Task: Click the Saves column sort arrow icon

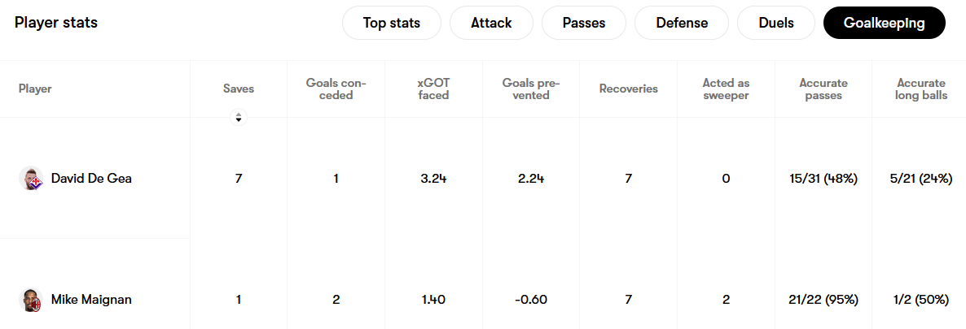Action: point(239,117)
